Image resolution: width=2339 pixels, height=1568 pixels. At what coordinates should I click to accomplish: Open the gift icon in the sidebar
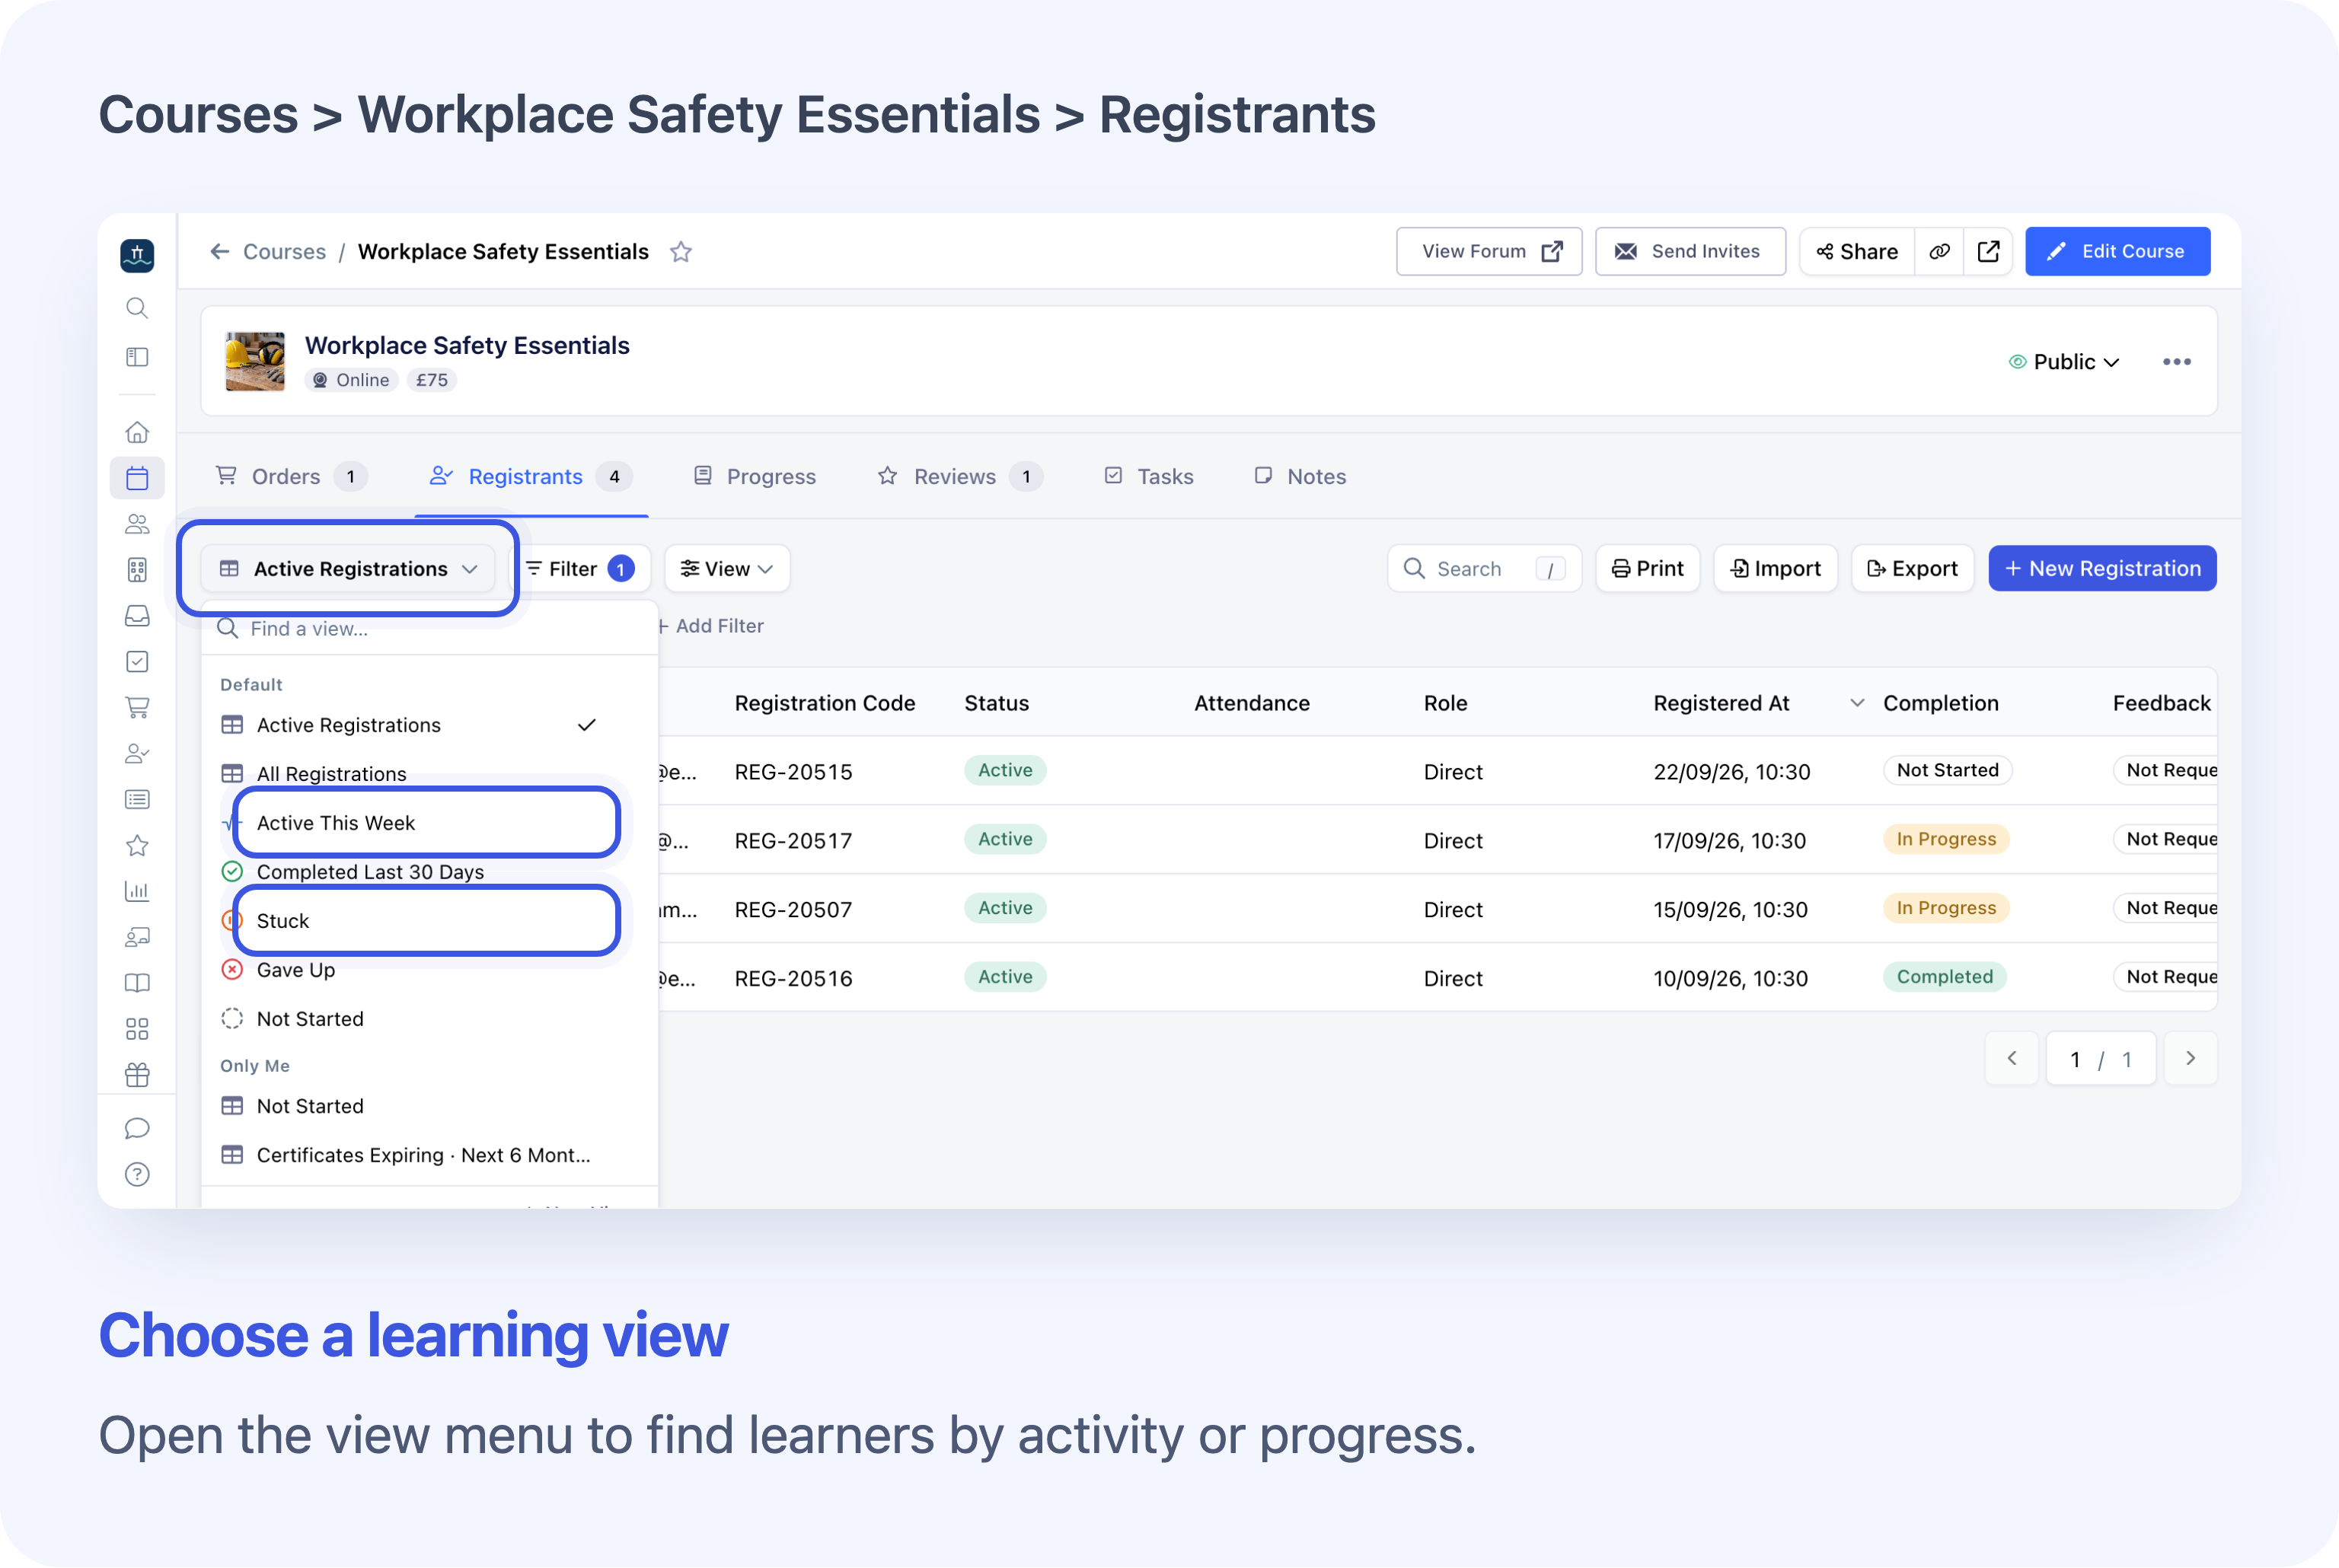(x=137, y=1075)
